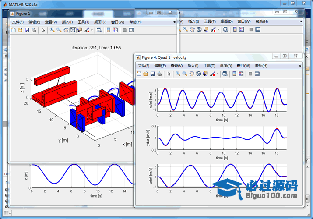Open 帮助(H) menu in Figure 4
This screenshot has height=219, width=313.
[x=261, y=66]
